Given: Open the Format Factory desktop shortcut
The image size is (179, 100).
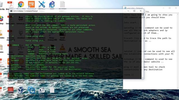Looking at the screenshot, I should point(42,90).
